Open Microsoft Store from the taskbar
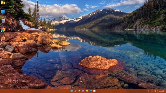The height and width of the screenshot is (93, 166). coord(94,91)
